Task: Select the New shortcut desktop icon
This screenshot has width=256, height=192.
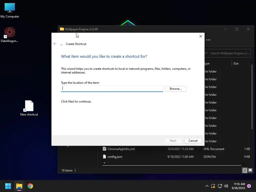Action: coord(29,108)
